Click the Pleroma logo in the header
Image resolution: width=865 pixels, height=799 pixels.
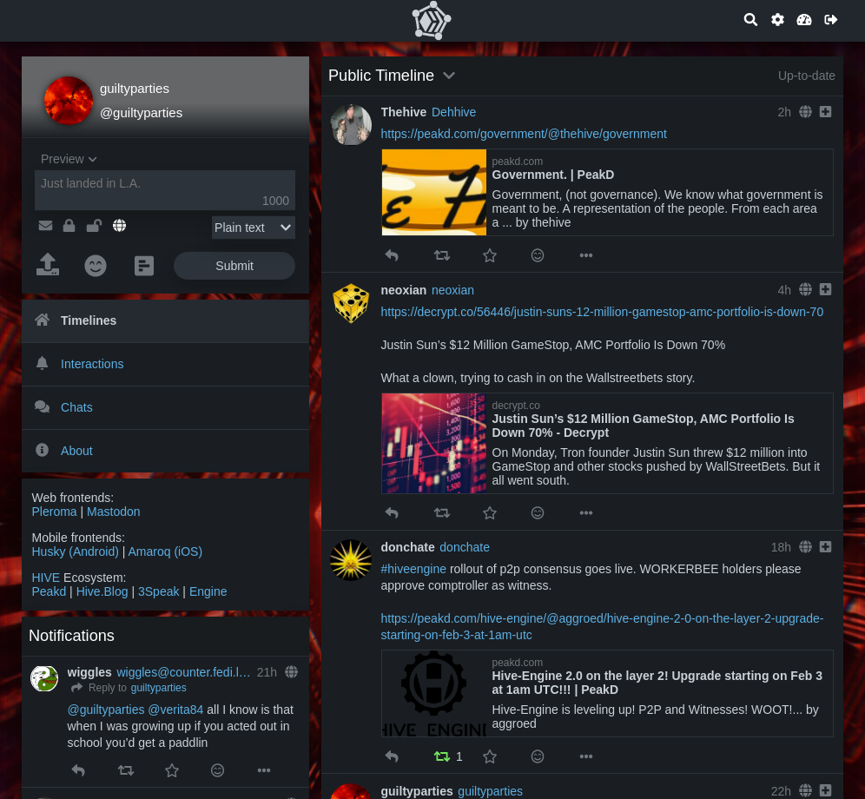pyautogui.click(x=432, y=21)
